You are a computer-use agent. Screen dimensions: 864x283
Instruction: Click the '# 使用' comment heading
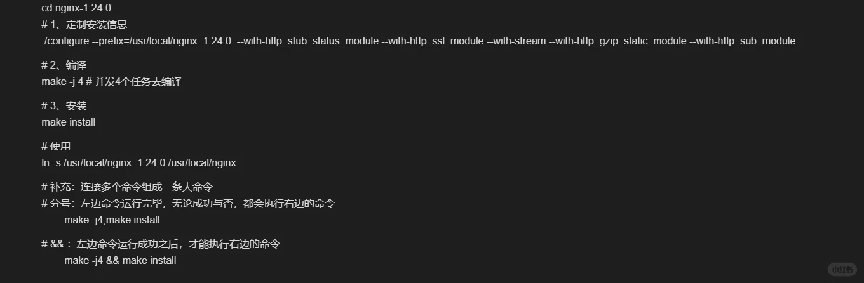click(x=56, y=147)
